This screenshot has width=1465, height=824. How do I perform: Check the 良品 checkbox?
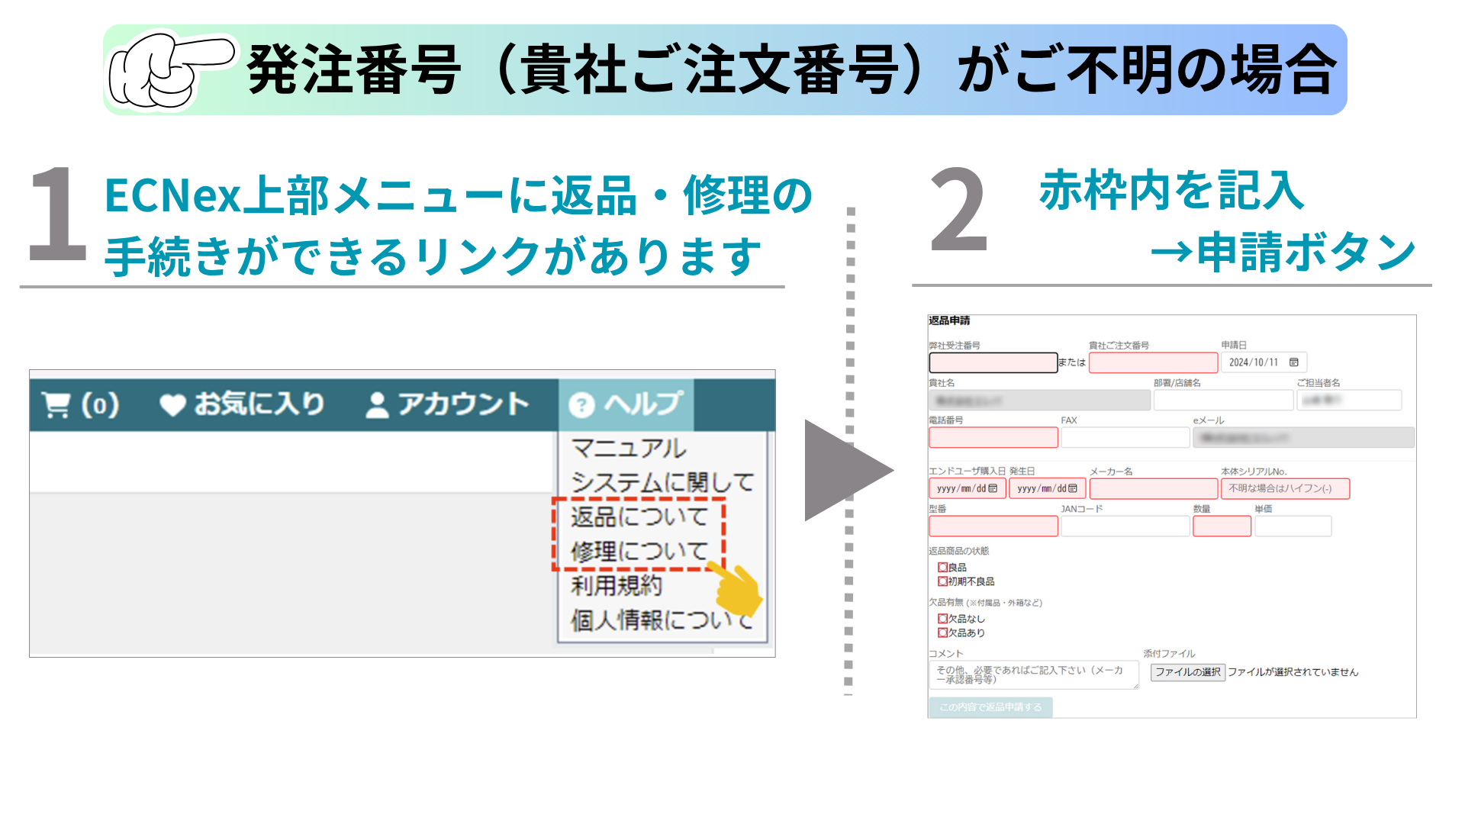(x=942, y=567)
